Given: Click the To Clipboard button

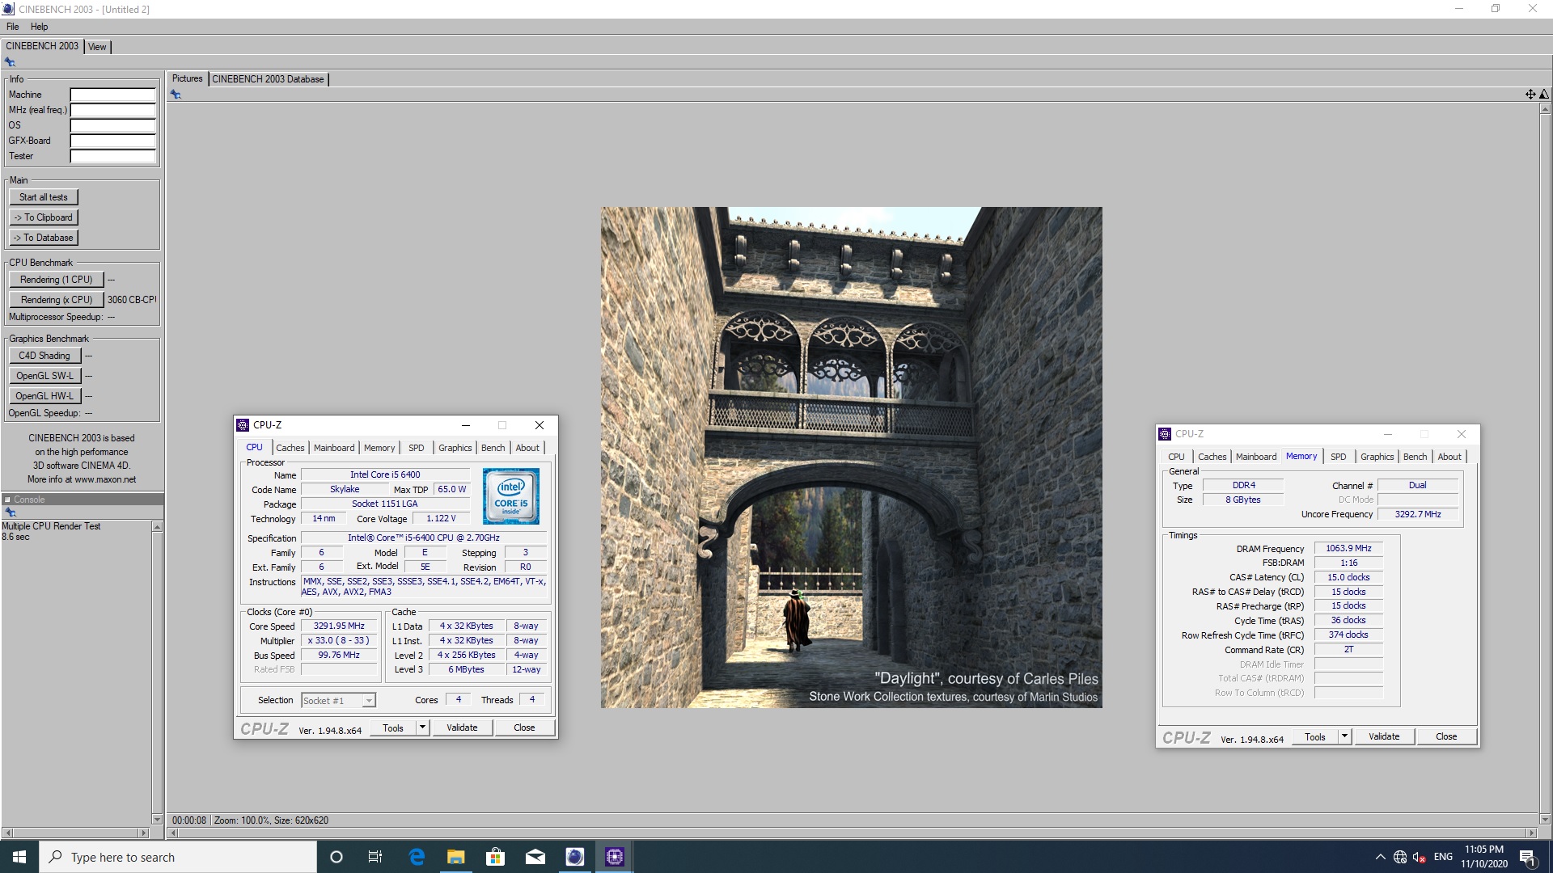Looking at the screenshot, I should coord(44,217).
